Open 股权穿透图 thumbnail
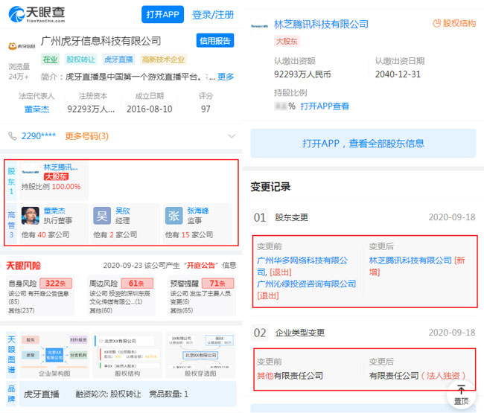The width and height of the screenshot is (484, 413). (200, 355)
